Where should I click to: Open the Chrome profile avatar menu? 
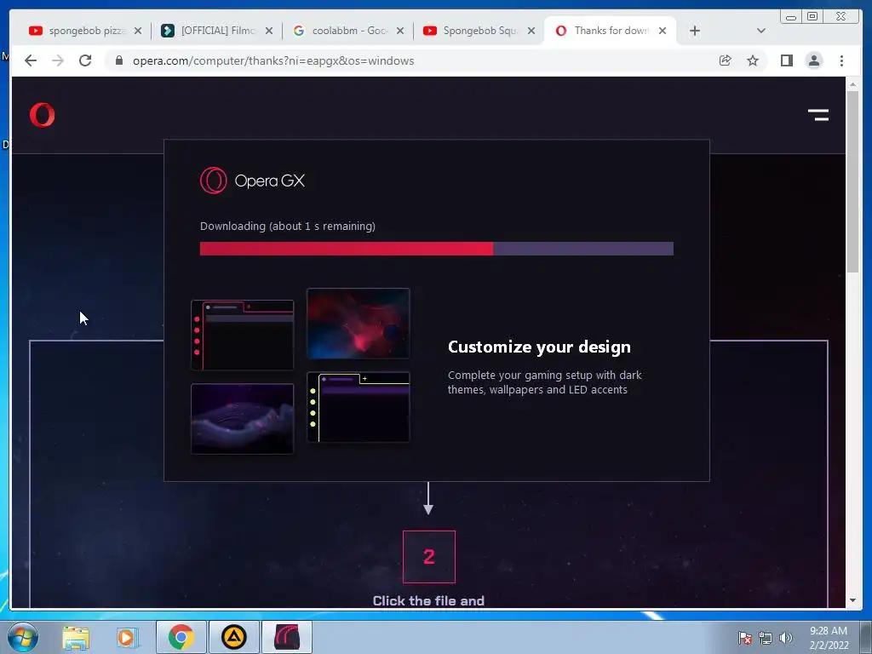[x=813, y=60]
